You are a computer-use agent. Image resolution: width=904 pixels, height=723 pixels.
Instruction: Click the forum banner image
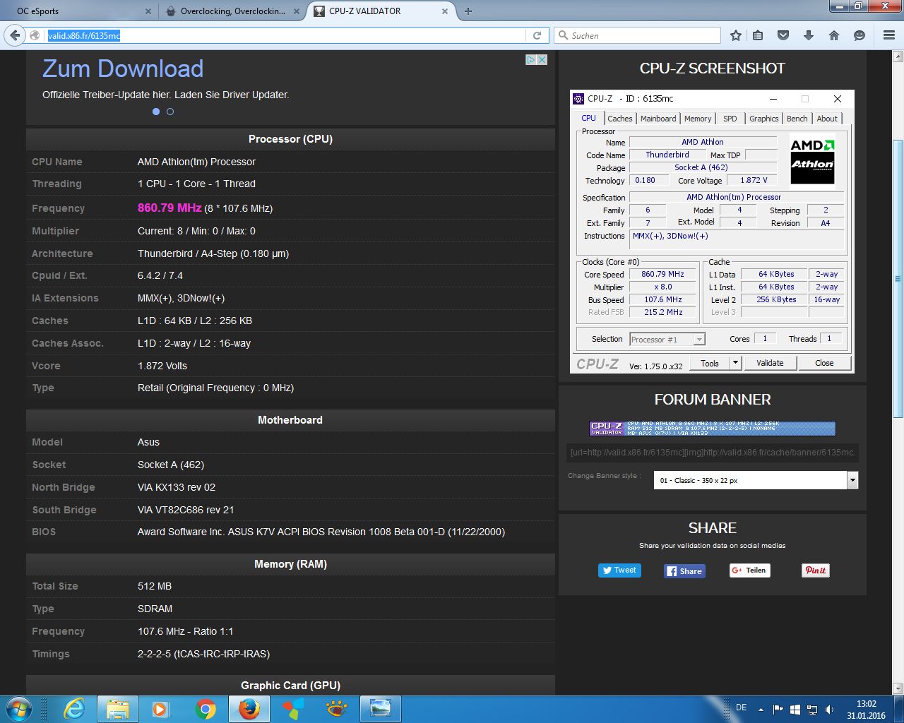tap(713, 428)
